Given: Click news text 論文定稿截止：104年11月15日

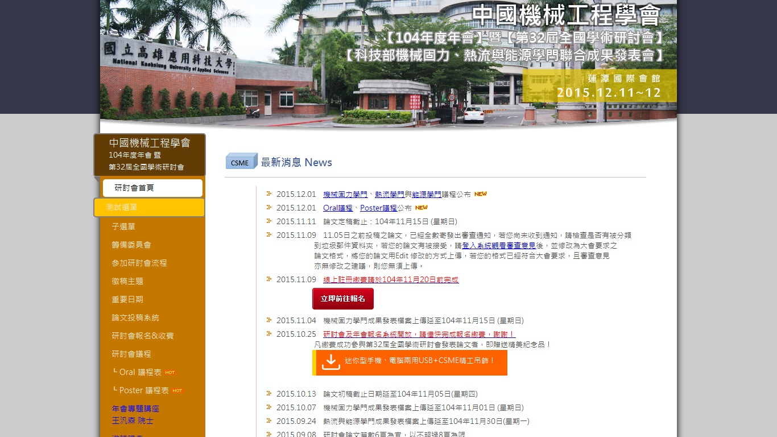Looking at the screenshot, I should pyautogui.click(x=390, y=221).
